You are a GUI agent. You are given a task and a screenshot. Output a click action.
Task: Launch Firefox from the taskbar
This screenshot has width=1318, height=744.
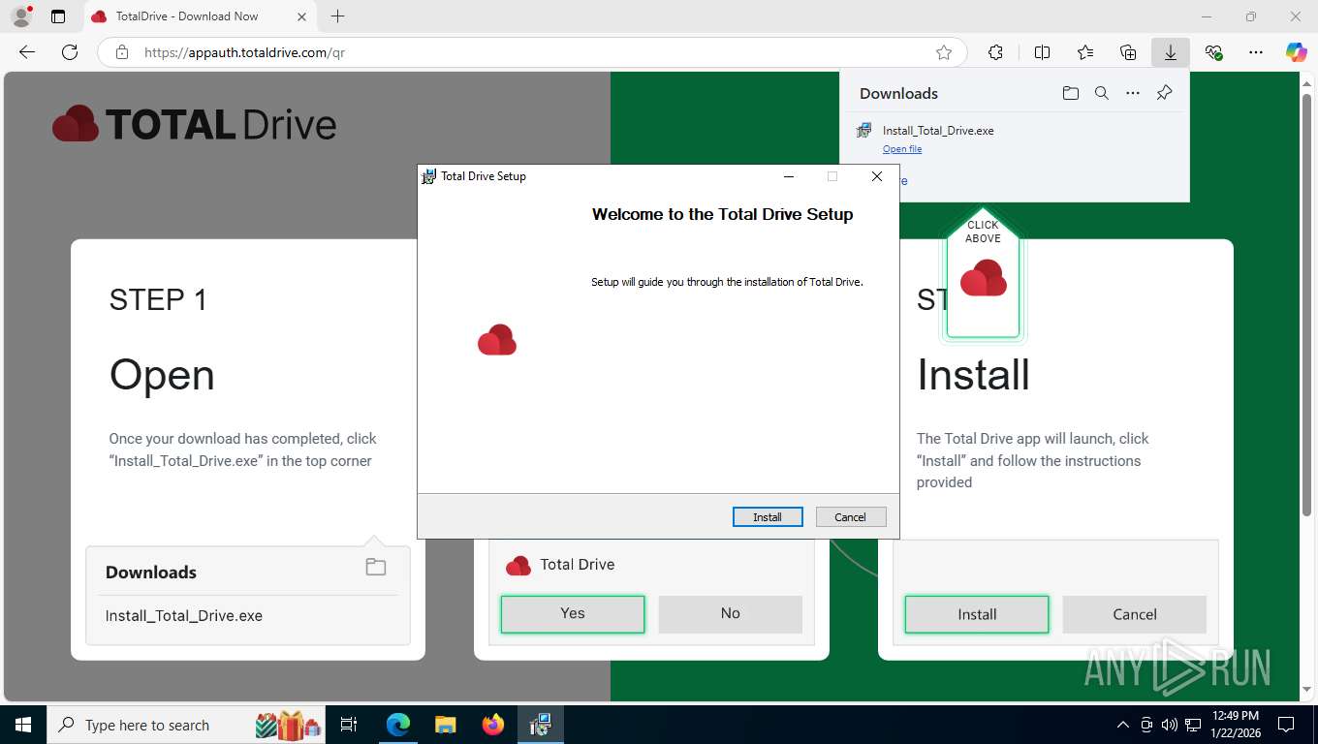pyautogui.click(x=493, y=725)
